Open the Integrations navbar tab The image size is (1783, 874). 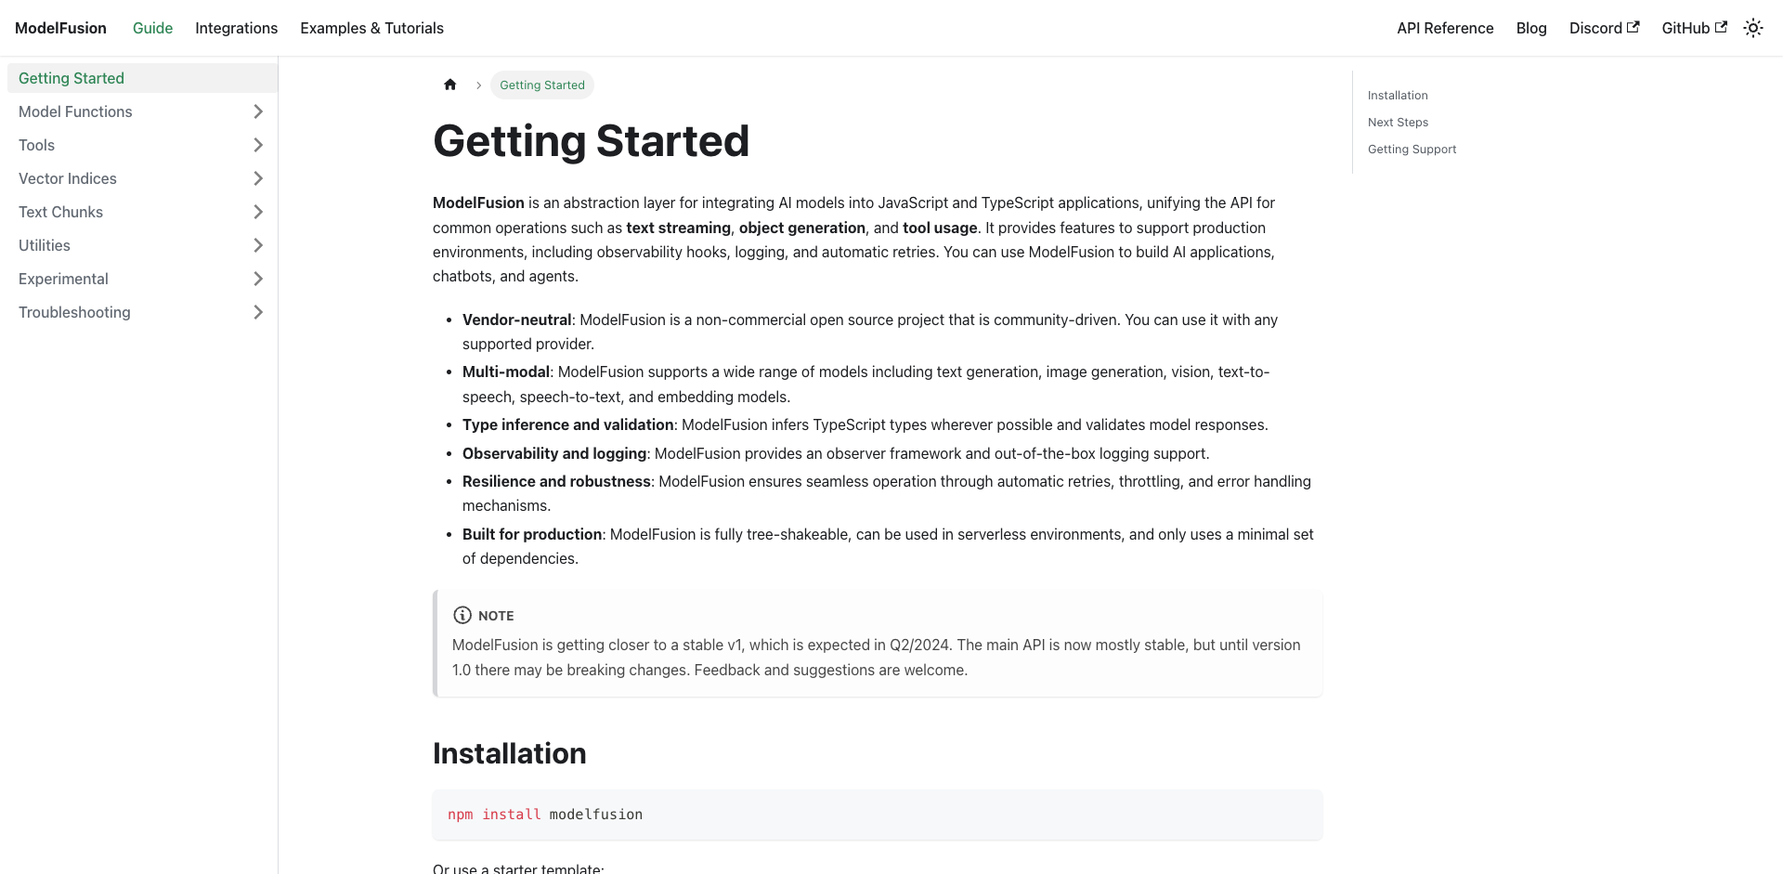(x=236, y=28)
